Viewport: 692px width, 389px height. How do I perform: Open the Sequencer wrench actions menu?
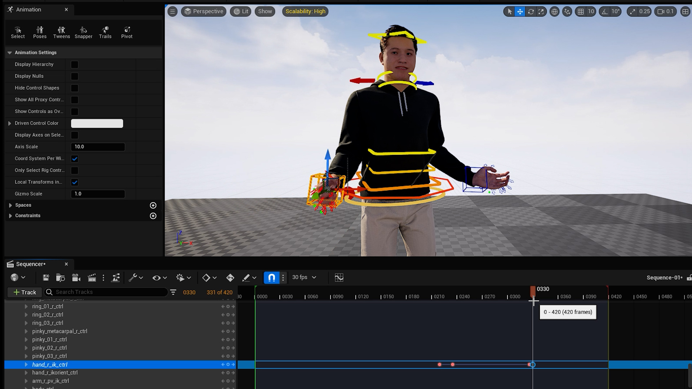coord(136,278)
